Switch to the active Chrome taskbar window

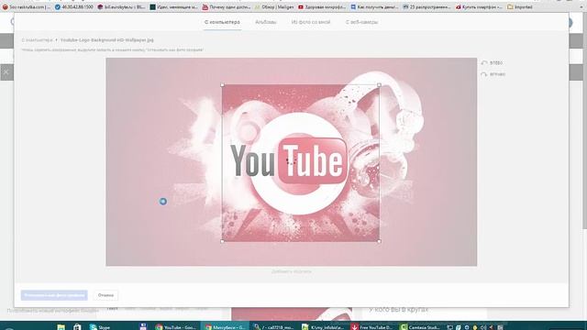[225, 326]
